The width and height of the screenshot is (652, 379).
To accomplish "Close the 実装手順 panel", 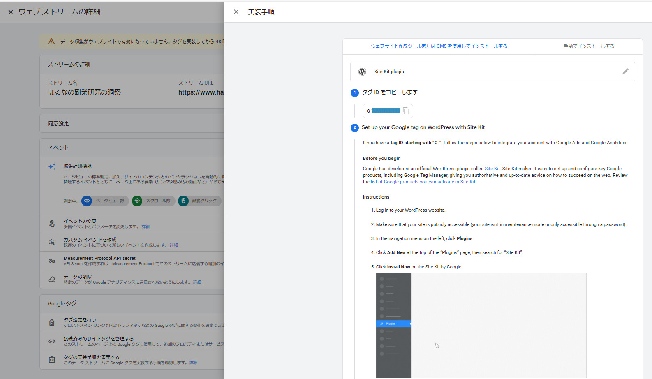I will pos(236,12).
